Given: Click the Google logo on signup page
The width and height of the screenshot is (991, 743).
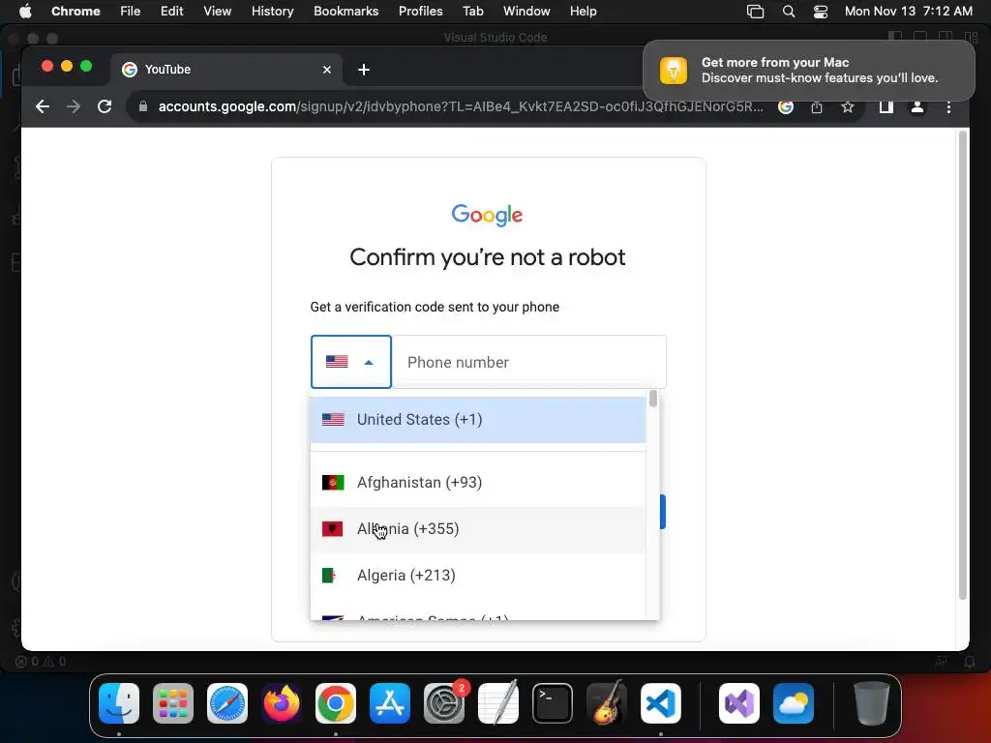Looking at the screenshot, I should click(488, 216).
